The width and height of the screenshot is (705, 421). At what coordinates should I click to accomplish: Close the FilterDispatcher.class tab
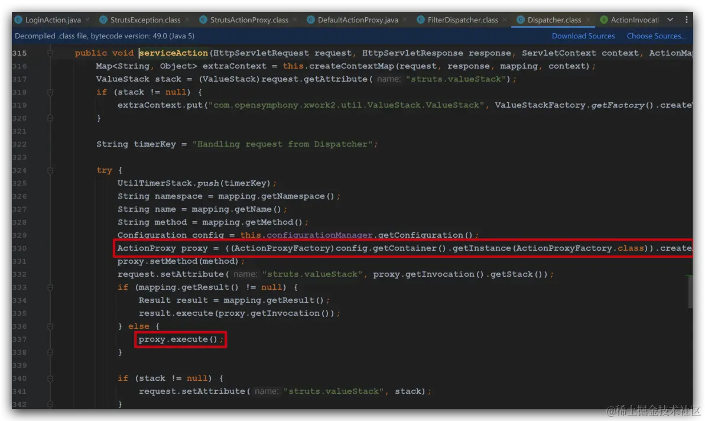505,20
